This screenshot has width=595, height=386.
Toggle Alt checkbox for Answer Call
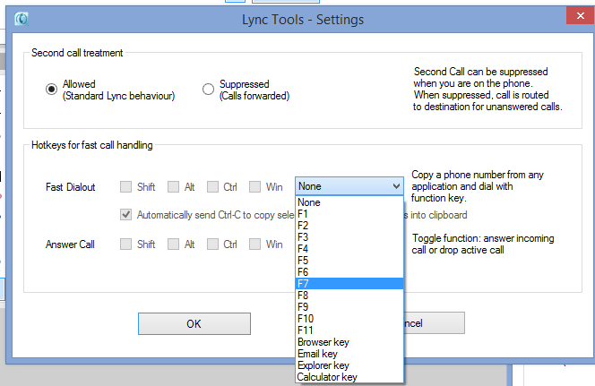click(x=170, y=244)
